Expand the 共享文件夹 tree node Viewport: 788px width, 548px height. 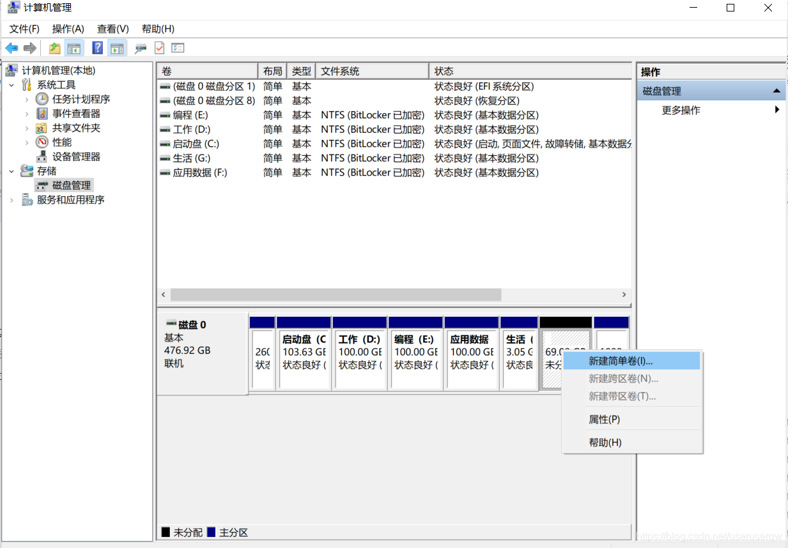(27, 128)
